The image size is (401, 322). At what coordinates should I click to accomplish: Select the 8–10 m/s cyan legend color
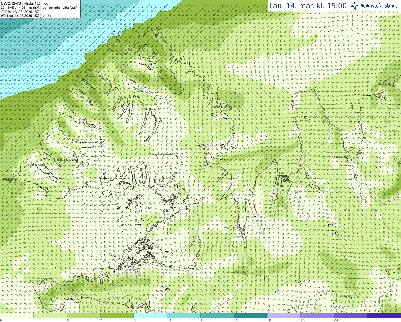[x=150, y=315]
